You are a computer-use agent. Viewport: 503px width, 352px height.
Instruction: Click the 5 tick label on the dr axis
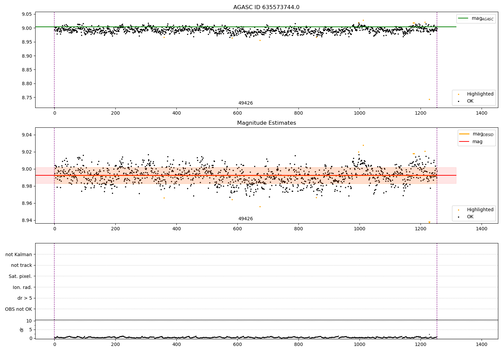(31, 330)
